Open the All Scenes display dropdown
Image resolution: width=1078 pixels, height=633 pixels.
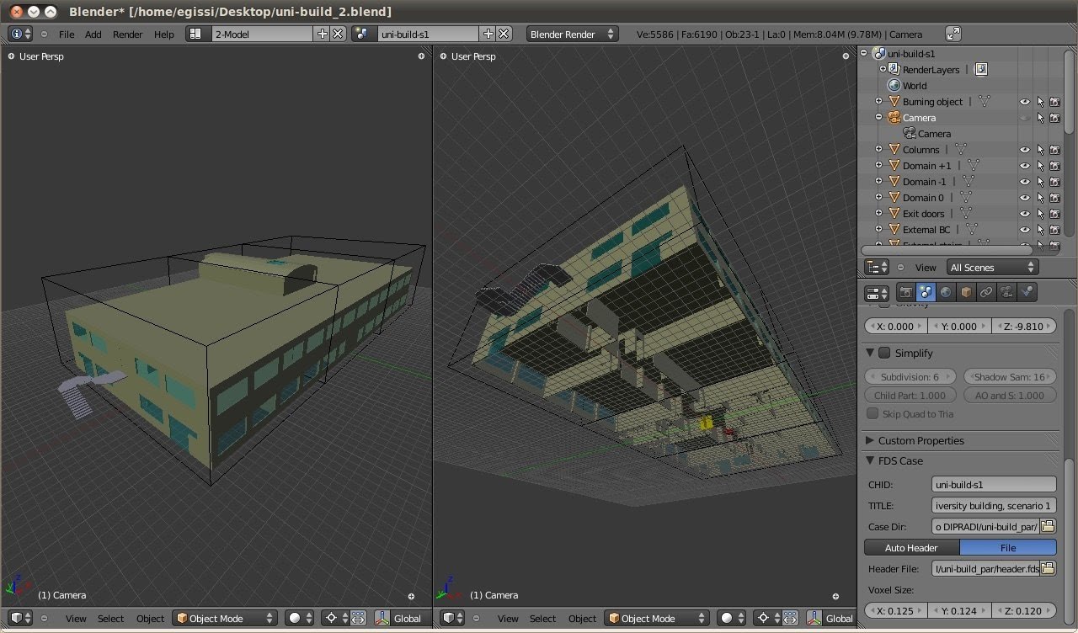click(x=991, y=267)
